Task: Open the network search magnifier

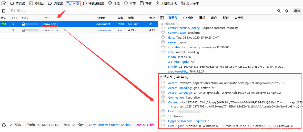Action: coord(279,11)
